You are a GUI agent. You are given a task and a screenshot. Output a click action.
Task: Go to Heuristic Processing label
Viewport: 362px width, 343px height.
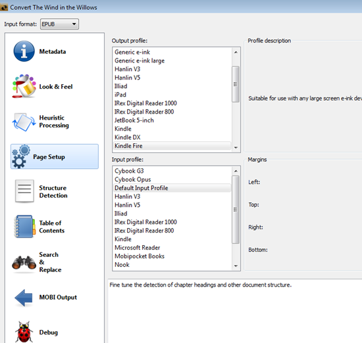pyautogui.click(x=54, y=122)
